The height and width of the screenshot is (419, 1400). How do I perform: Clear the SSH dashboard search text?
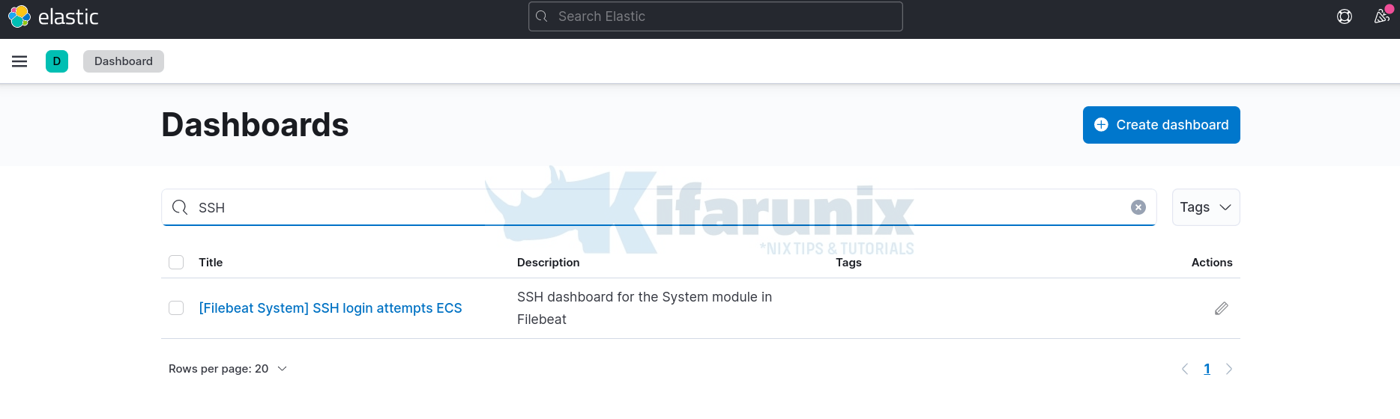click(1138, 207)
